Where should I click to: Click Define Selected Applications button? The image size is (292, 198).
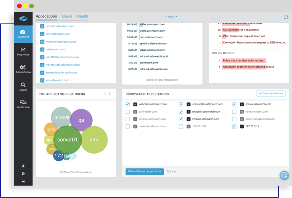[x=145, y=171]
